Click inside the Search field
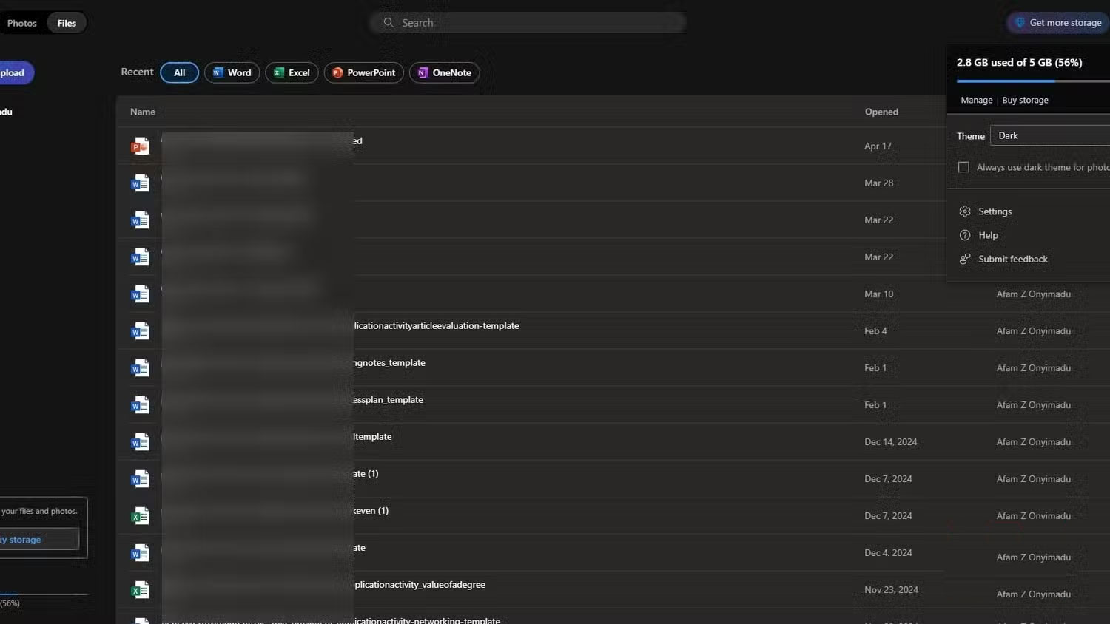Viewport: 1110px width, 624px height. click(x=518, y=22)
